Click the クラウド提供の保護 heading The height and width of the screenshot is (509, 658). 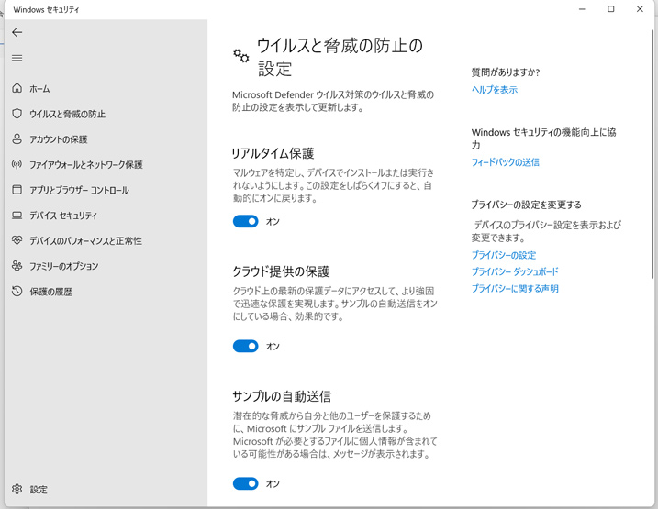281,271
